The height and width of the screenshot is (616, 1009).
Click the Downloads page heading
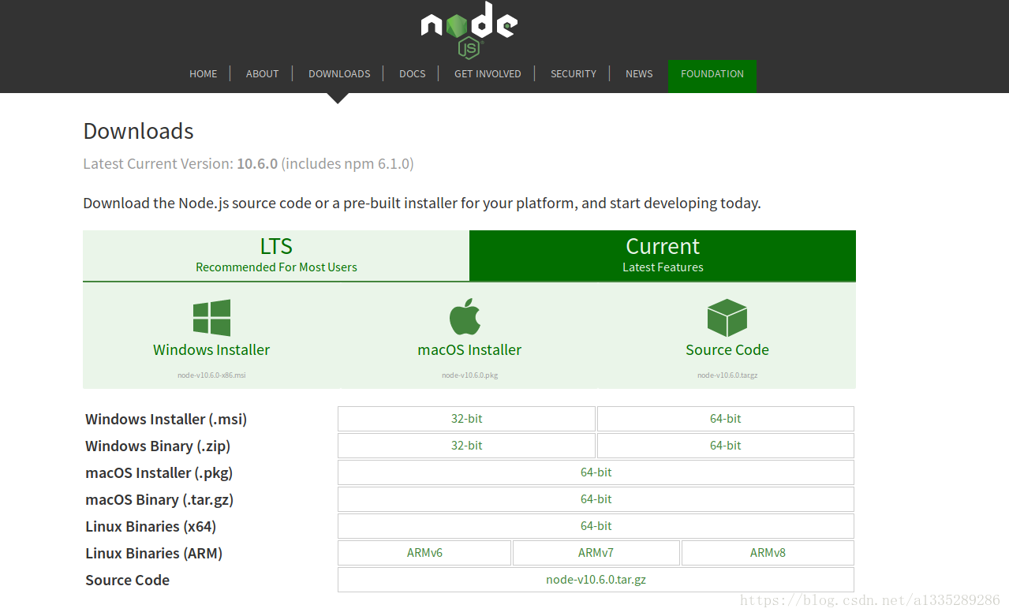(x=138, y=131)
